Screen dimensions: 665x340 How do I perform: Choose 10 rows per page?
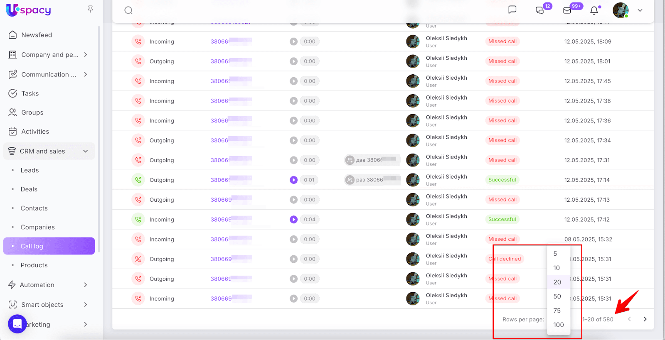pos(559,268)
